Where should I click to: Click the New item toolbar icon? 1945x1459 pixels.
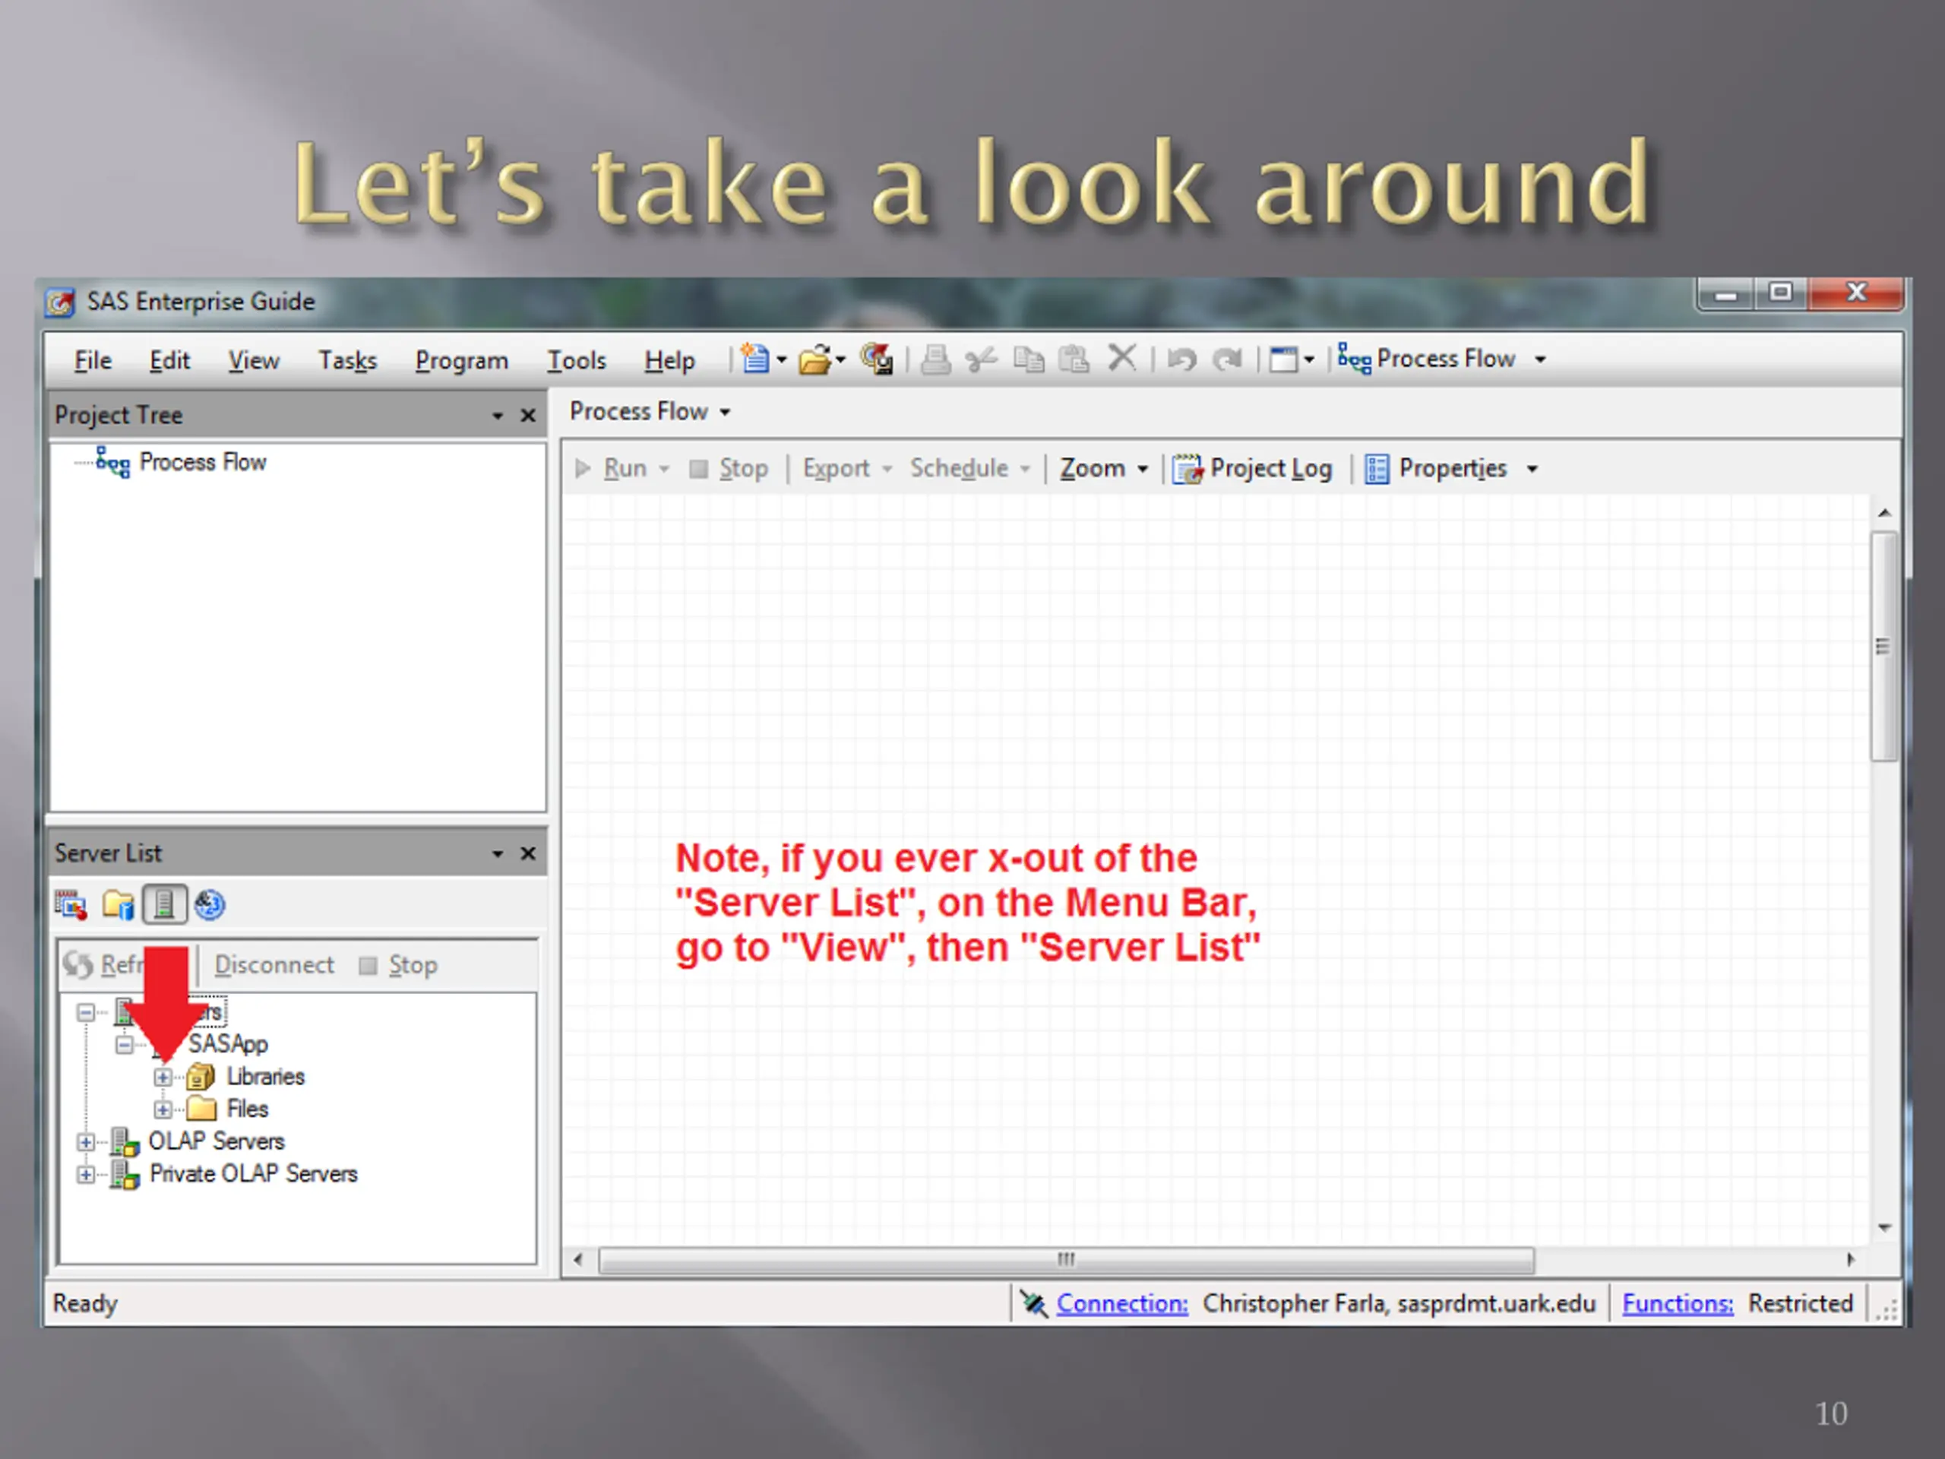tap(754, 359)
